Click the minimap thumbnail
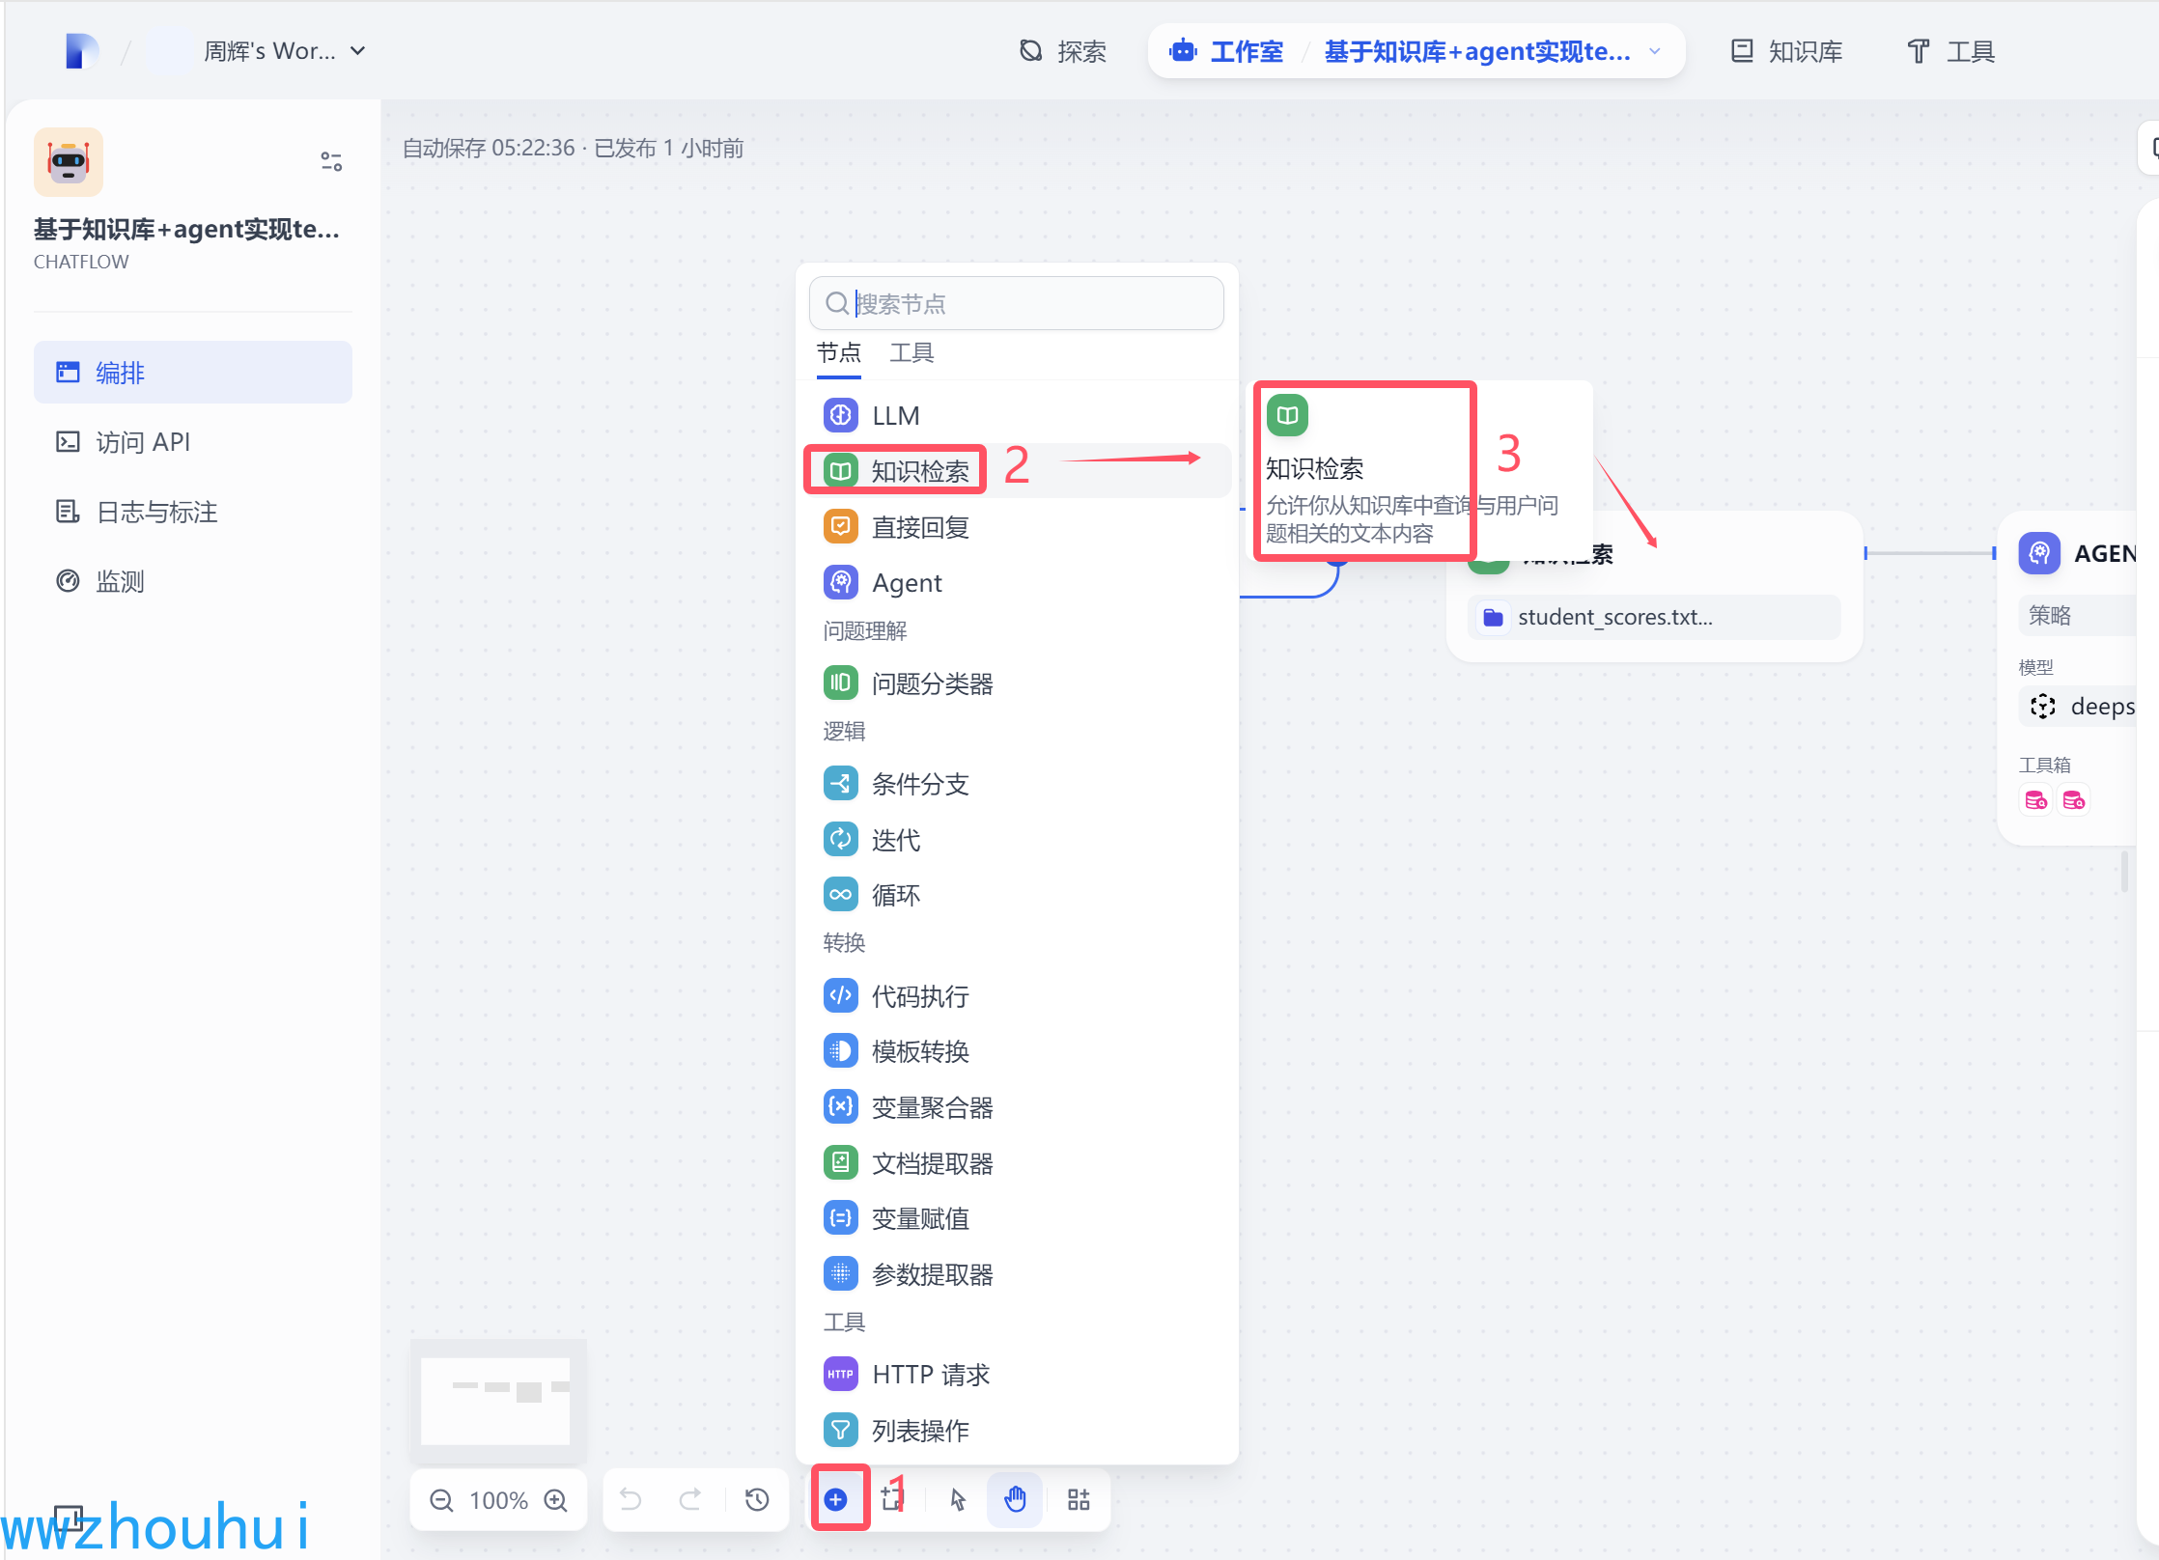The height and width of the screenshot is (1560, 2159). 496,1399
